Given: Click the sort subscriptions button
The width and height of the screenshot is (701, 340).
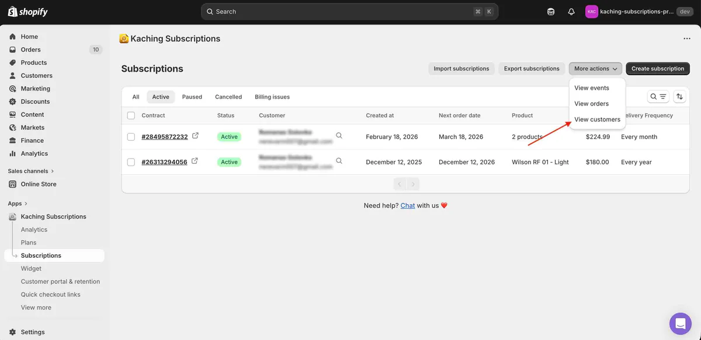Looking at the screenshot, I should (x=679, y=97).
